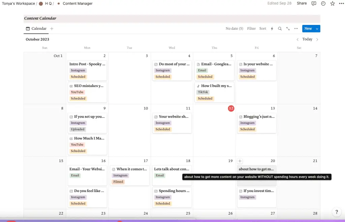This screenshot has width=345, height=222.
Task: Open the New button dropdown arrow
Action: pyautogui.click(x=317, y=29)
